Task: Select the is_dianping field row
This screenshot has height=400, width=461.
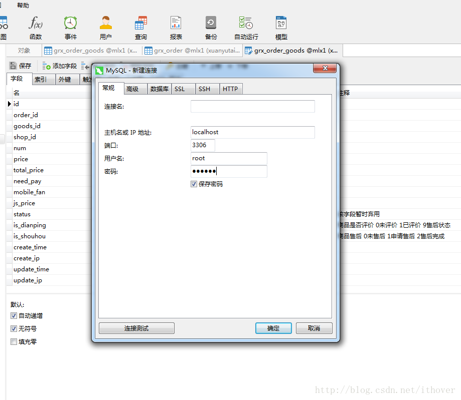Action: 49,225
